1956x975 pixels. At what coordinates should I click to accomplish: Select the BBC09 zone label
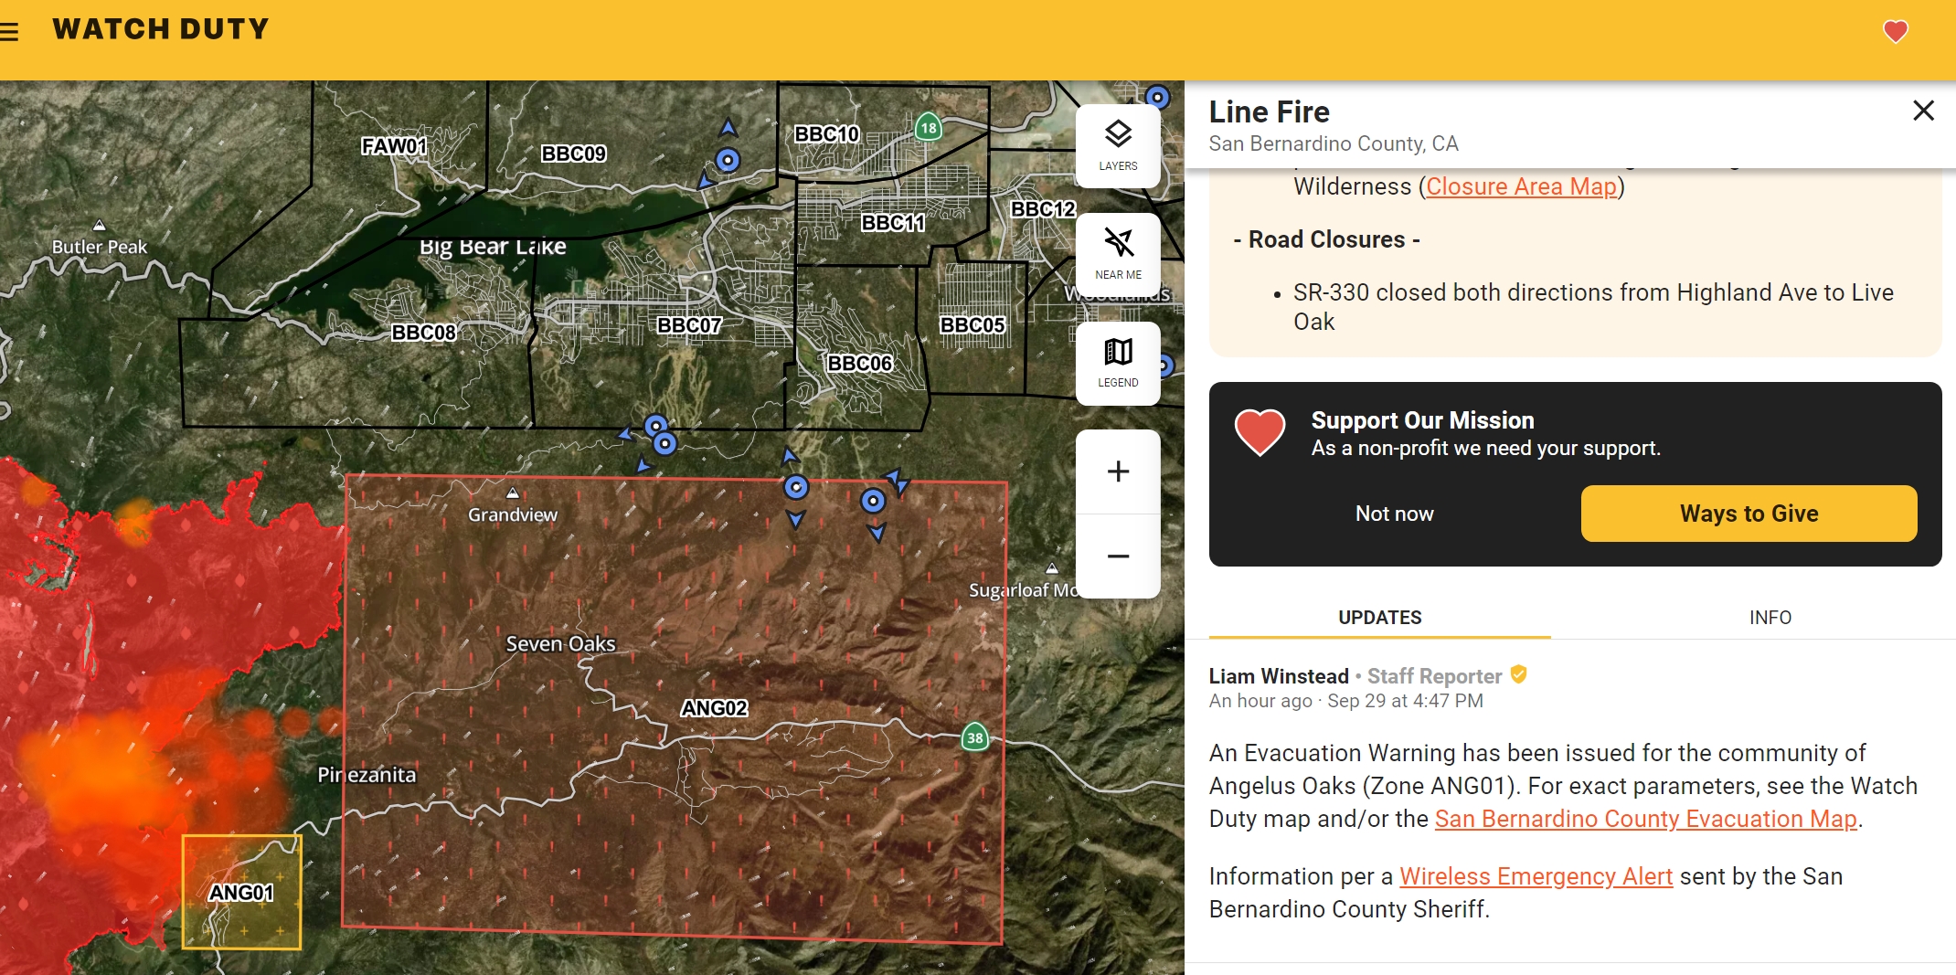573,154
